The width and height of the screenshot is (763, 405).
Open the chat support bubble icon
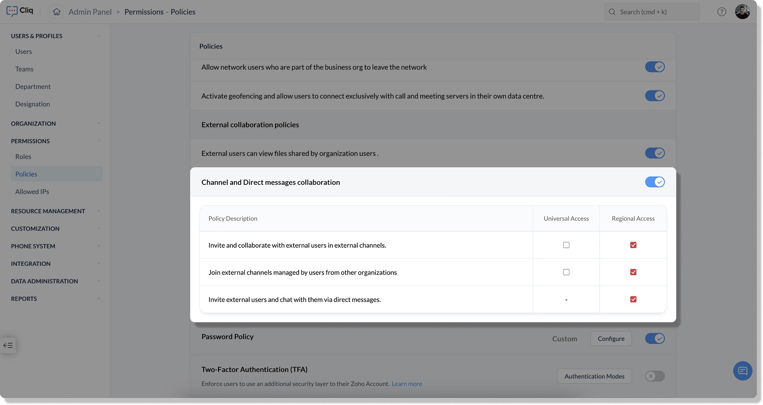(742, 371)
